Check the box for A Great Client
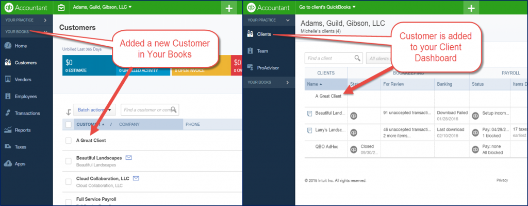The width and height of the screenshot is (528, 206). click(x=69, y=141)
